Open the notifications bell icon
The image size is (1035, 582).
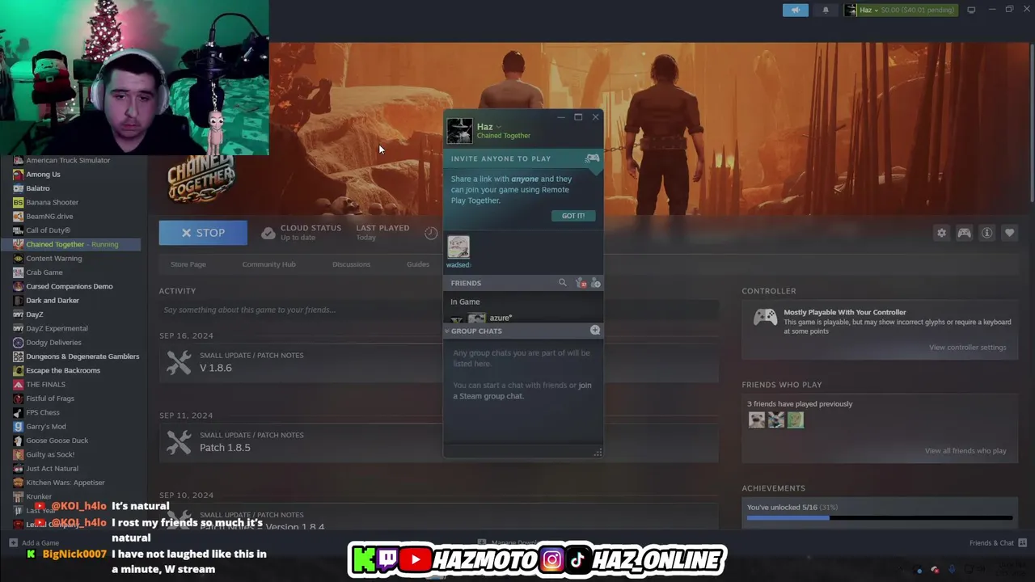826,10
